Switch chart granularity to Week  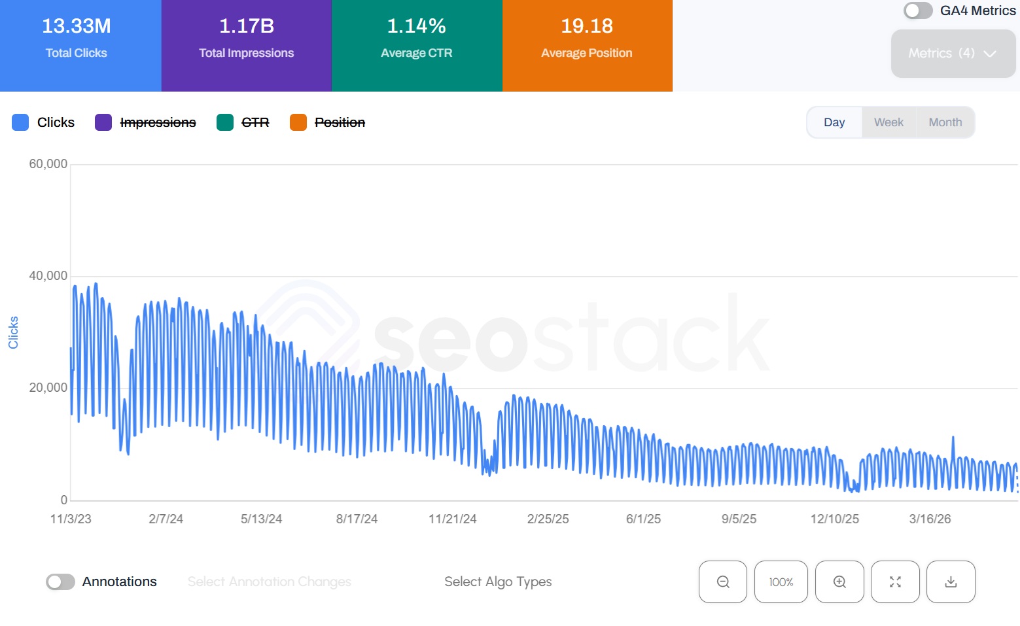pyautogui.click(x=888, y=122)
